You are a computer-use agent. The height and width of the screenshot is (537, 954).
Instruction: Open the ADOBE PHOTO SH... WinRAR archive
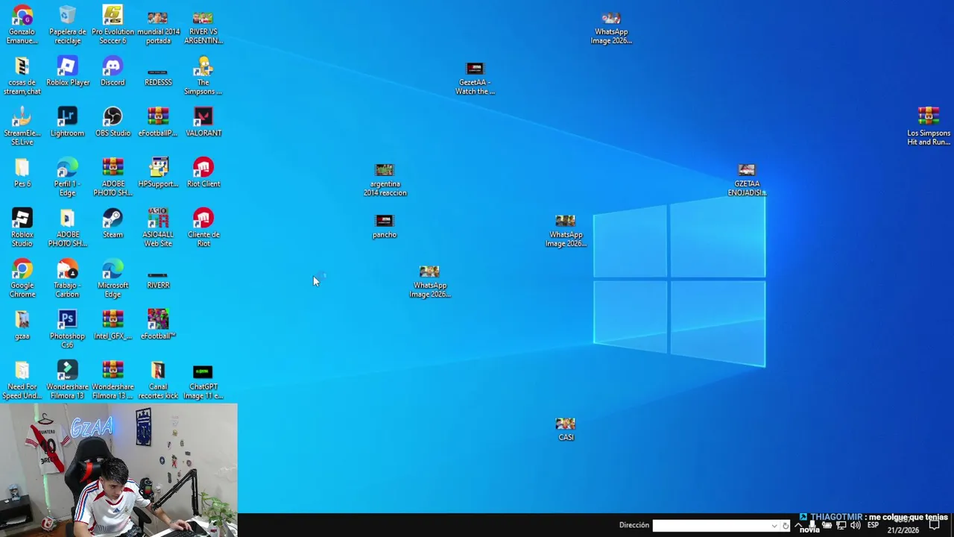tap(113, 177)
